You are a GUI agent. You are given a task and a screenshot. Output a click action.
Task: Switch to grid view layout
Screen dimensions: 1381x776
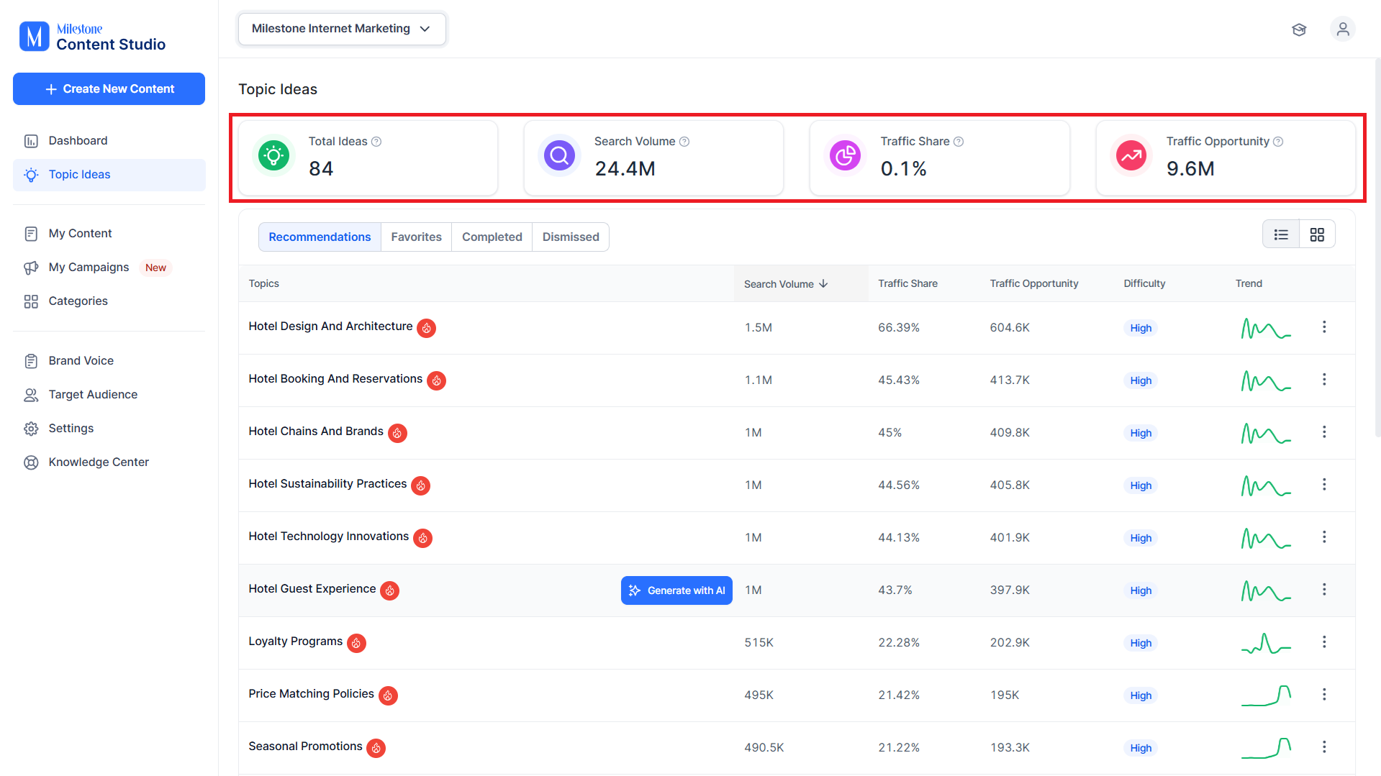pos(1317,234)
